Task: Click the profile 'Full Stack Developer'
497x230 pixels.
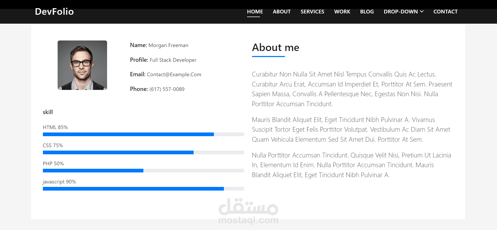Action: pos(173,60)
